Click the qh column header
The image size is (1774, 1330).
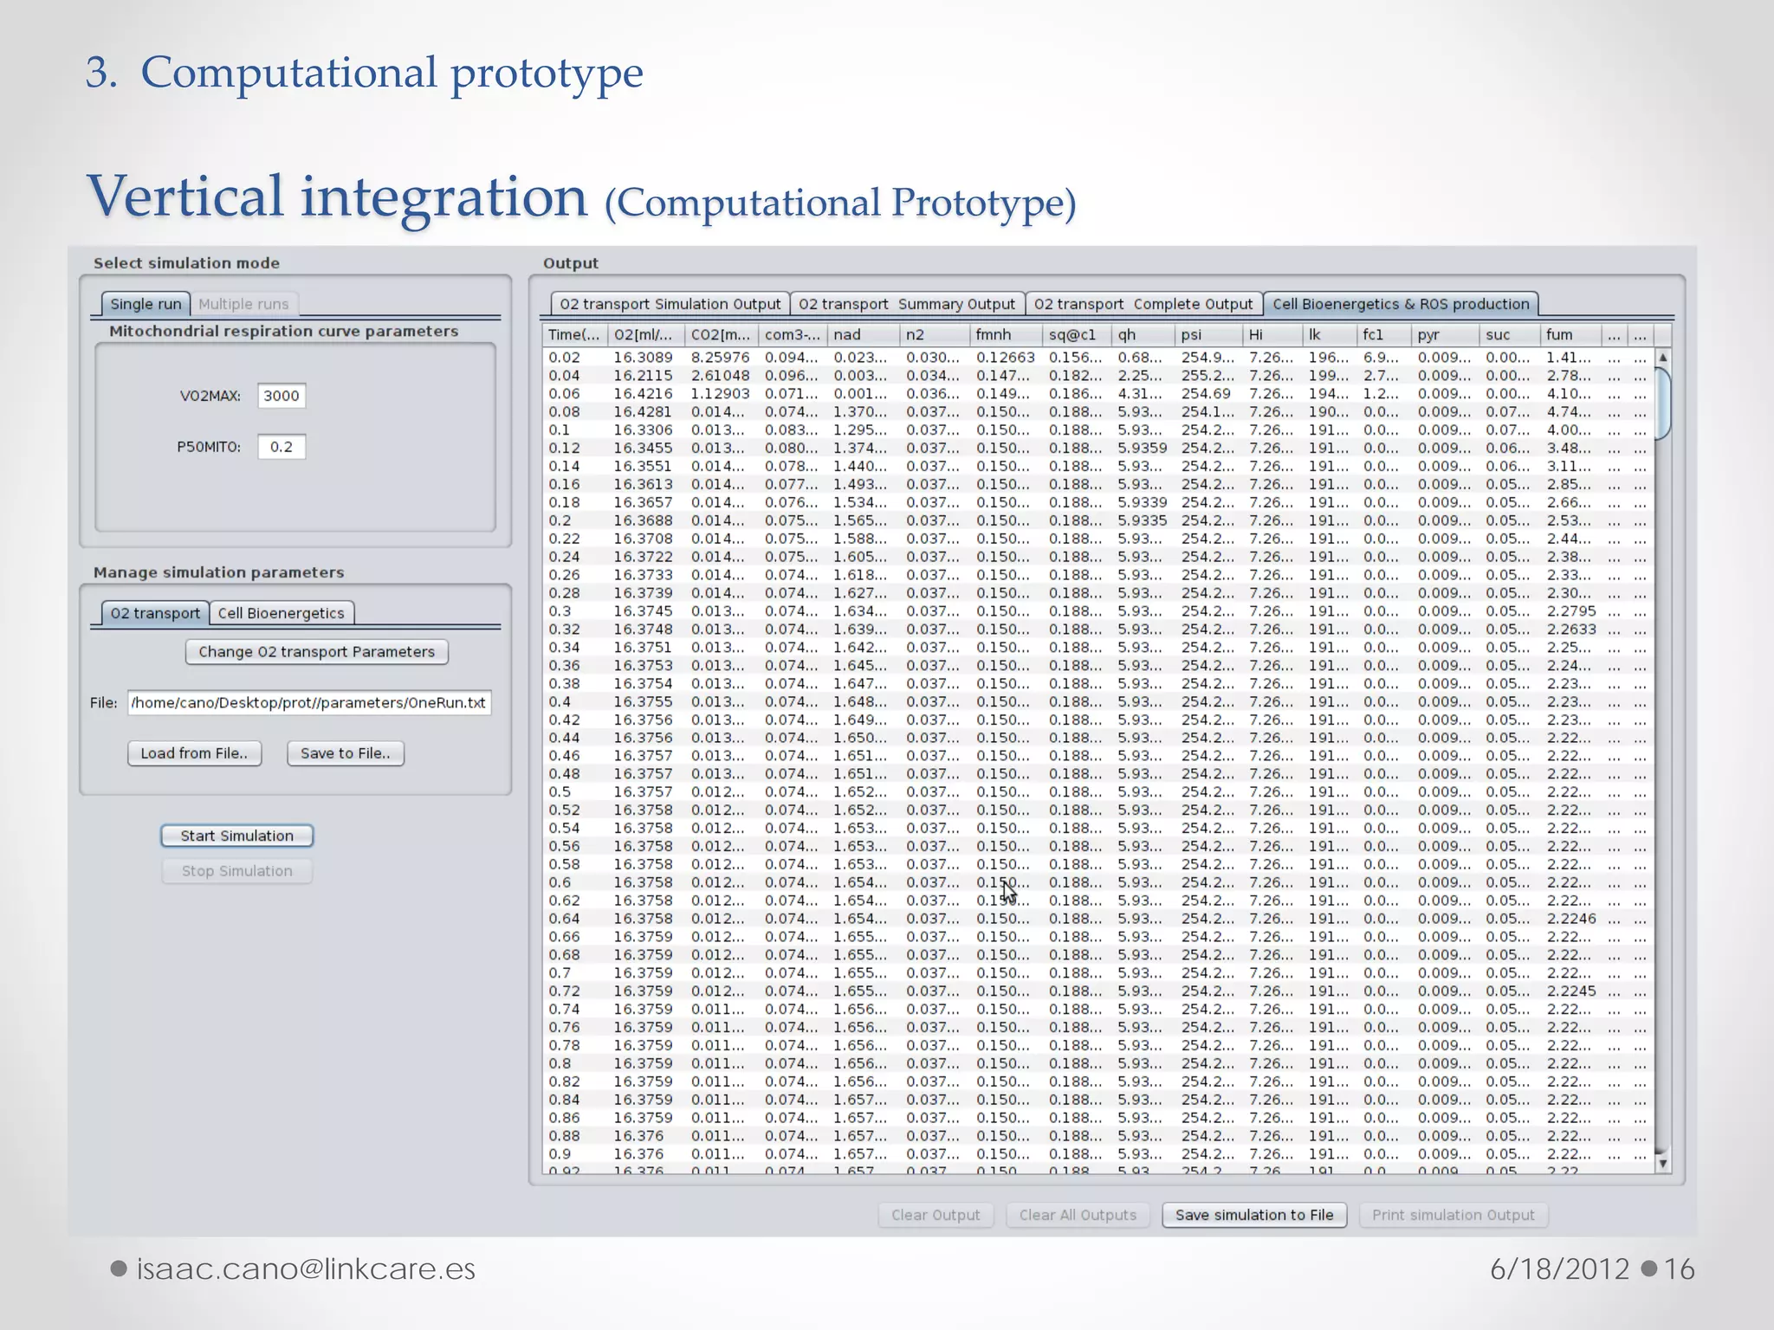click(1143, 335)
